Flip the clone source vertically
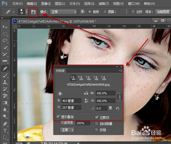Viewport: 171px width, 144px height. (86, 101)
